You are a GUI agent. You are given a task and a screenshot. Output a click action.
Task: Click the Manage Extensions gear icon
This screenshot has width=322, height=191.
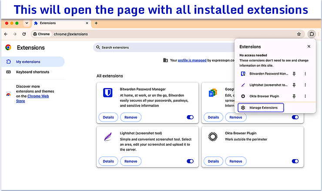coord(243,108)
